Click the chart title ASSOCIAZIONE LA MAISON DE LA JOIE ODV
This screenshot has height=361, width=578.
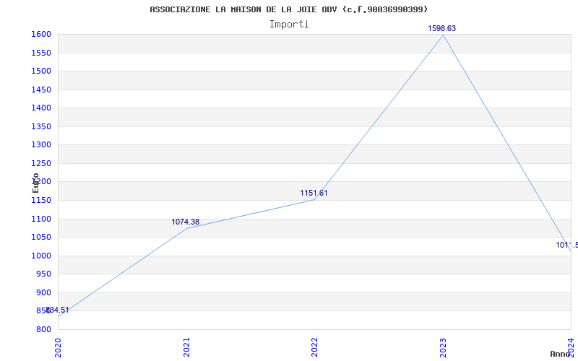288,9
